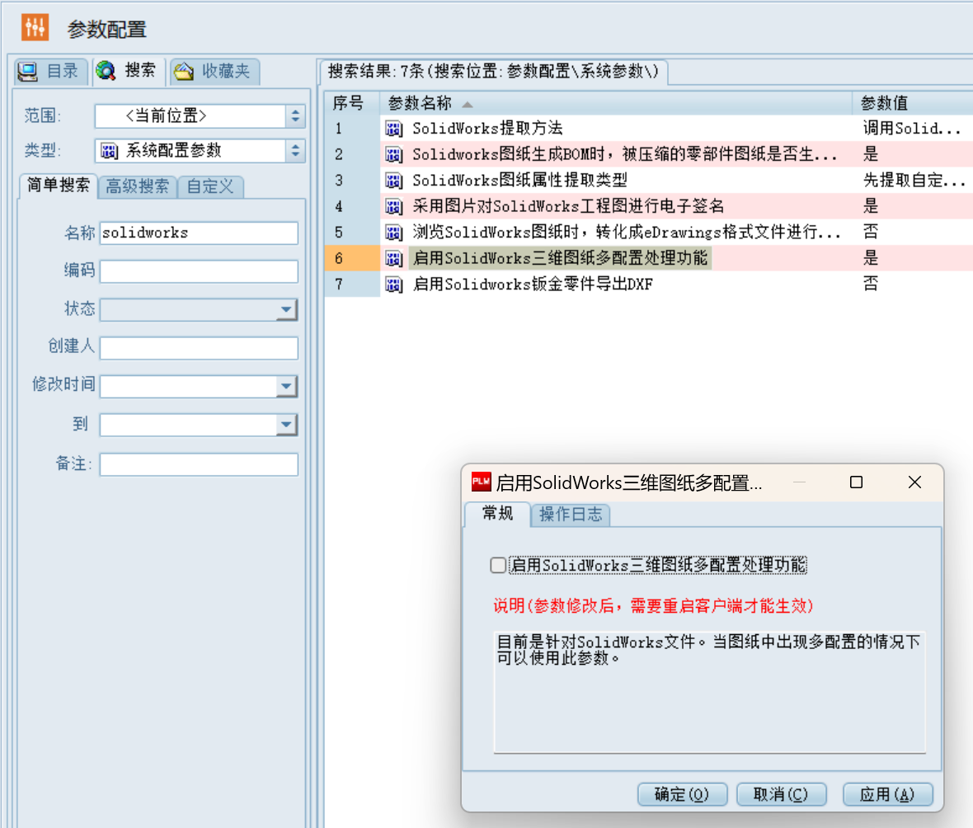Click the 搜索结果: 7条 results tab
The image size is (973, 828).
(493, 72)
